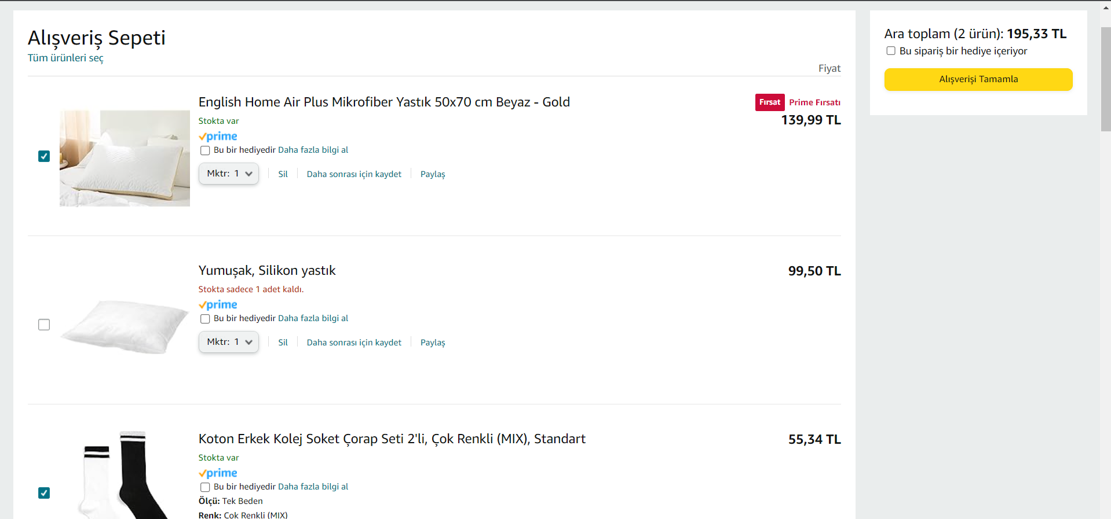
Task: Uncheck the Koton socks selection checkbox
Action: click(44, 493)
